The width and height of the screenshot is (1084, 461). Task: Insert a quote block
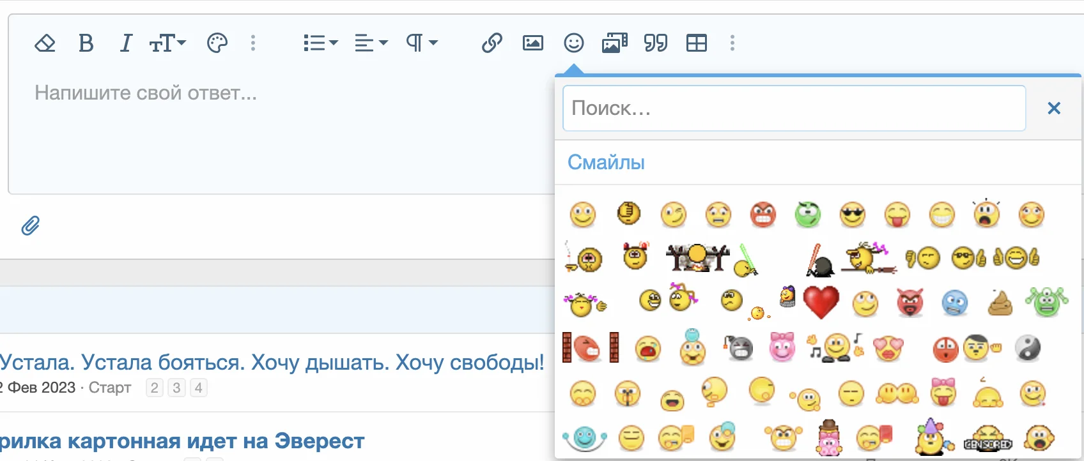coord(656,43)
